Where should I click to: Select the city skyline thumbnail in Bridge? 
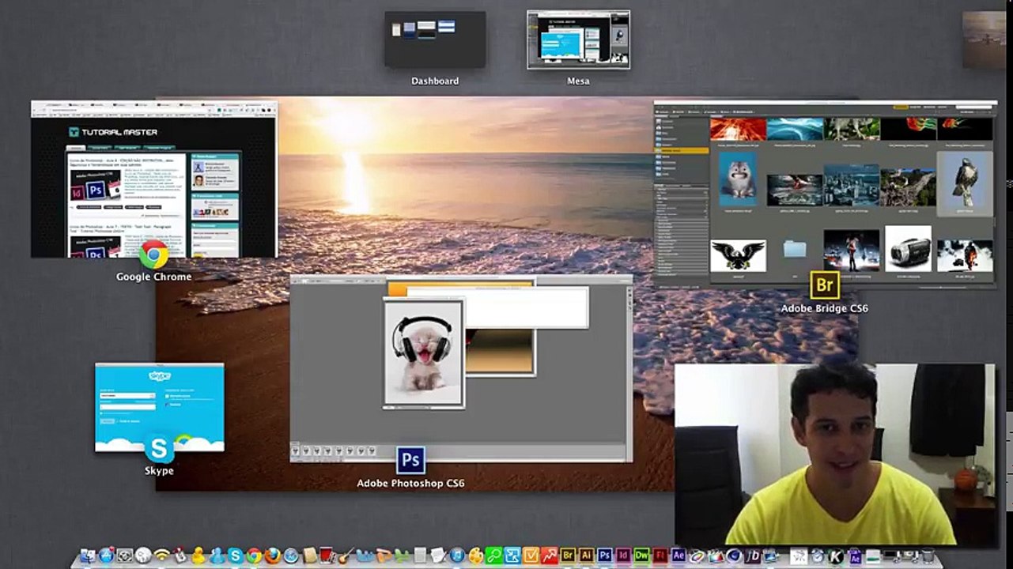click(x=852, y=187)
